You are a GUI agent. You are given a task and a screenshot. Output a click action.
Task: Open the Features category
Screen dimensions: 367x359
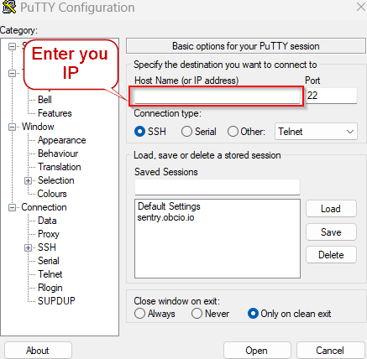(55, 113)
